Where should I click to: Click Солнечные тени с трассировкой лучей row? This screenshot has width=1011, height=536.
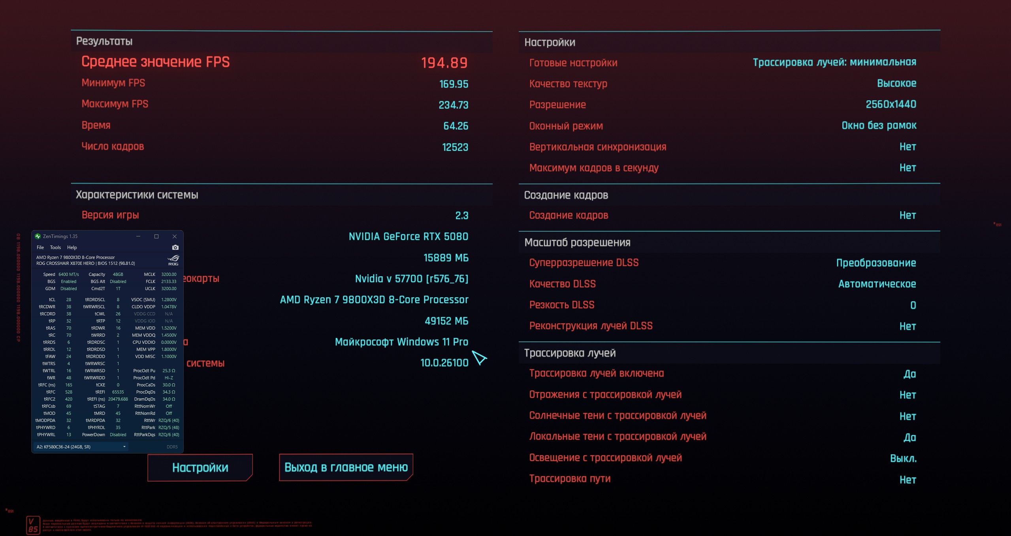point(723,416)
